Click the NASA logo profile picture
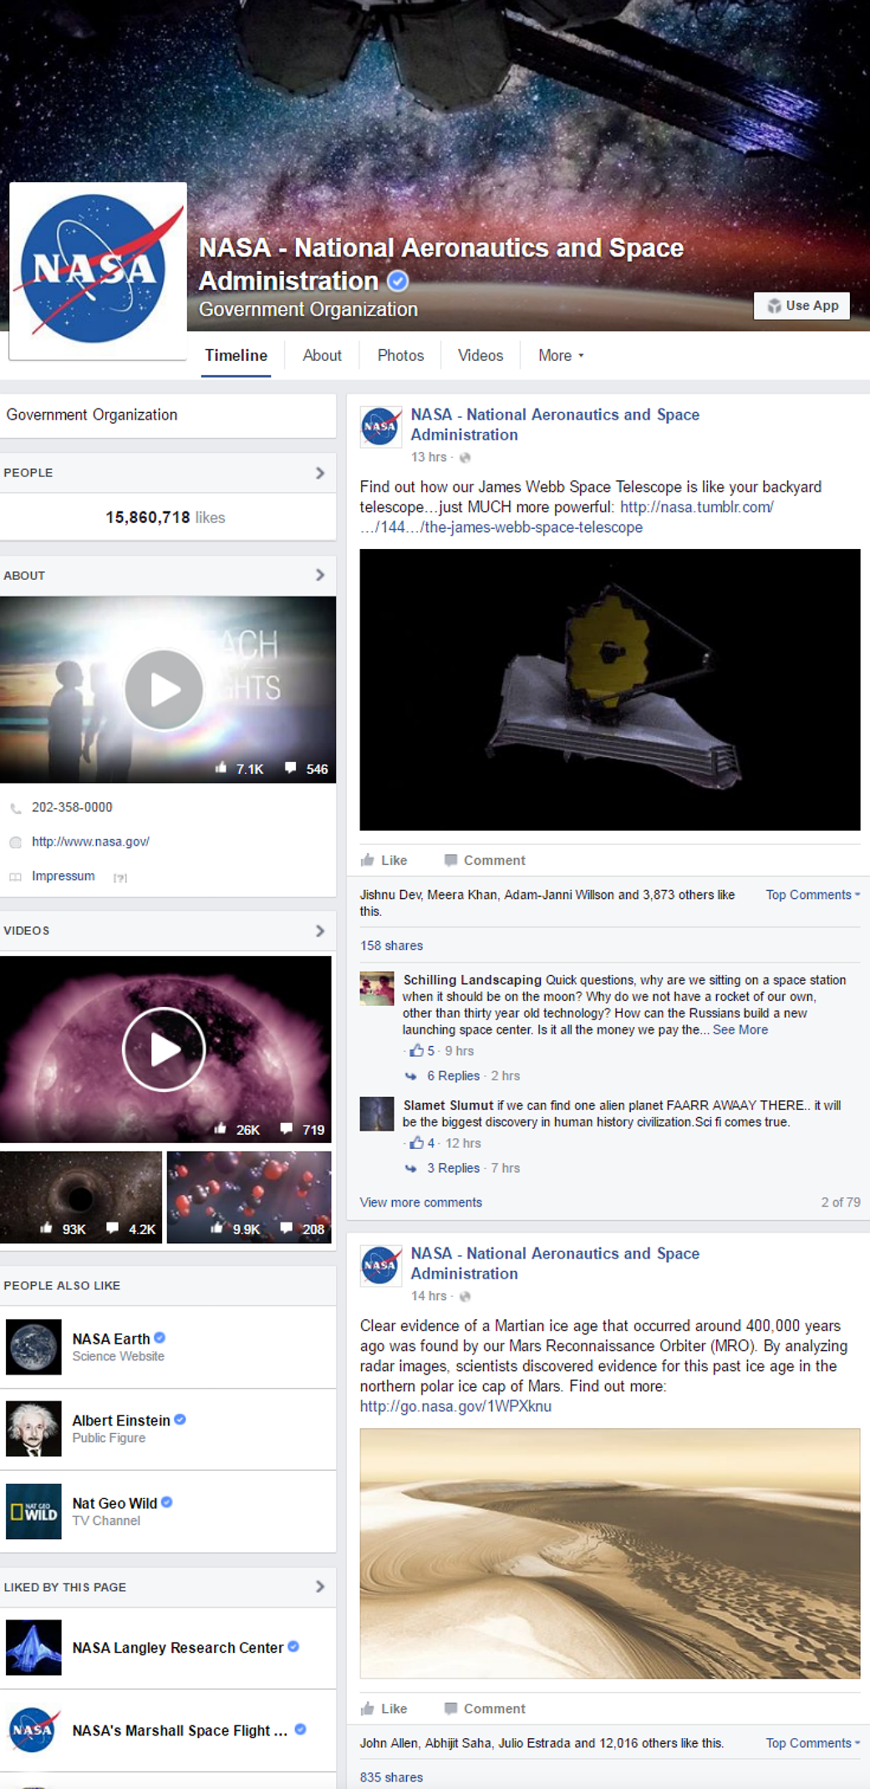This screenshot has width=870, height=1789. click(x=98, y=271)
